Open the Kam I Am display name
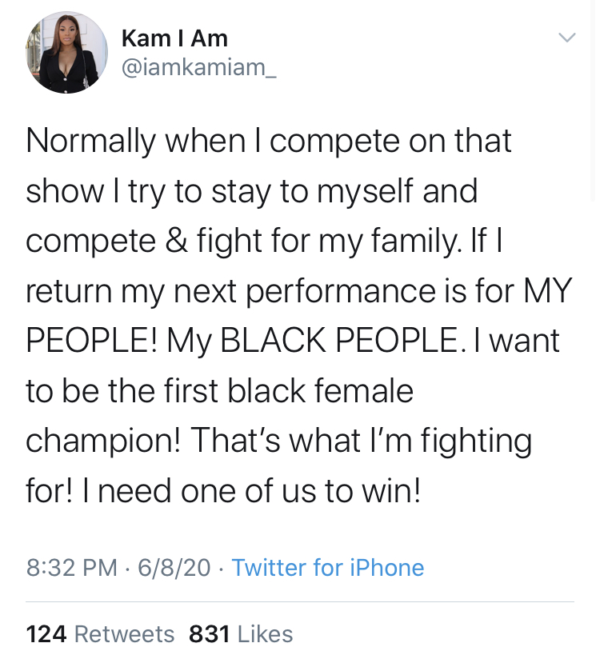This screenshot has height=659, width=600. (174, 38)
